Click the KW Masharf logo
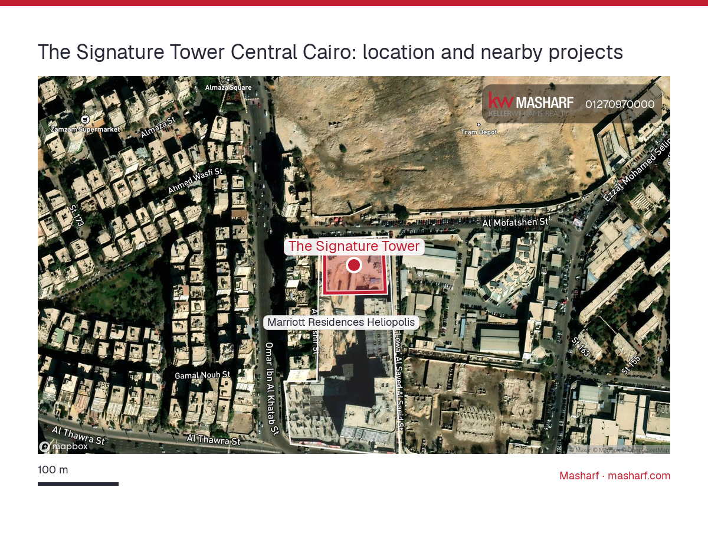Image resolution: width=708 pixels, height=533 pixels. [x=531, y=104]
